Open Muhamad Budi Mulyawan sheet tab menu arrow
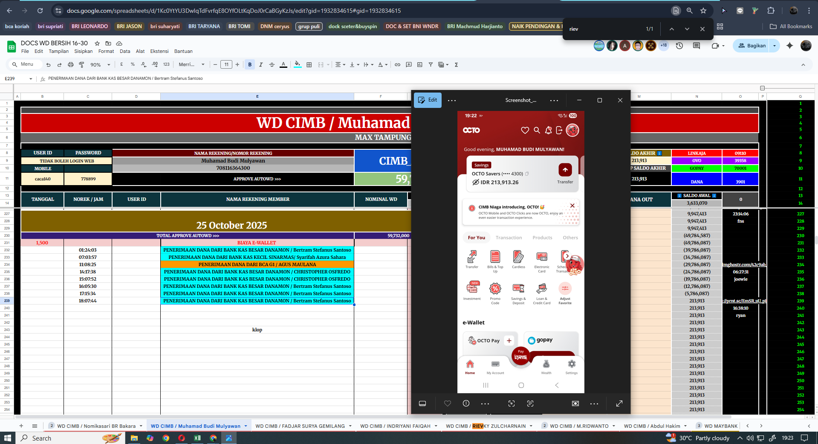818x444 pixels. (246, 426)
